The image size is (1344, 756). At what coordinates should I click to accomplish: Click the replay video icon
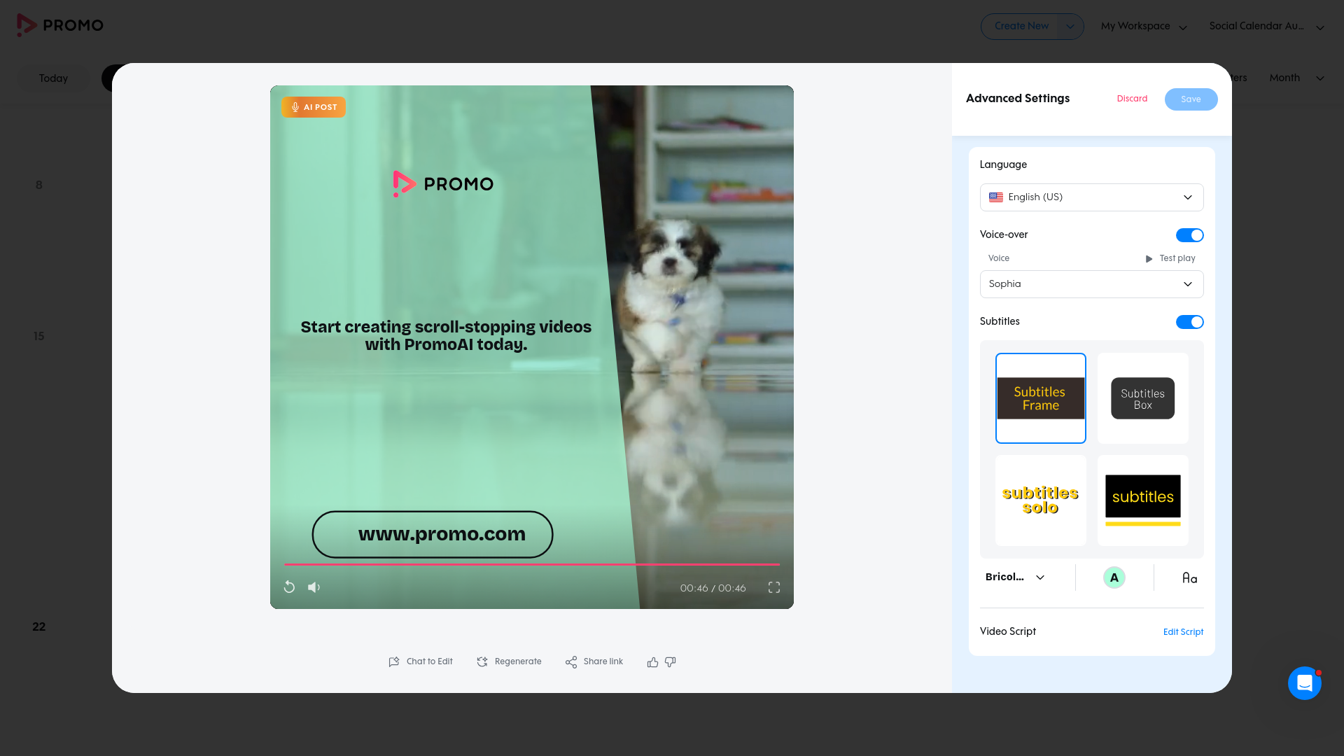pos(289,587)
